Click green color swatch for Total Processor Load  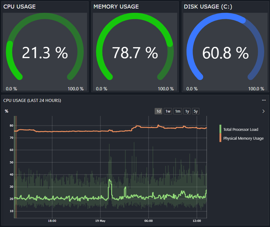coord(220,129)
